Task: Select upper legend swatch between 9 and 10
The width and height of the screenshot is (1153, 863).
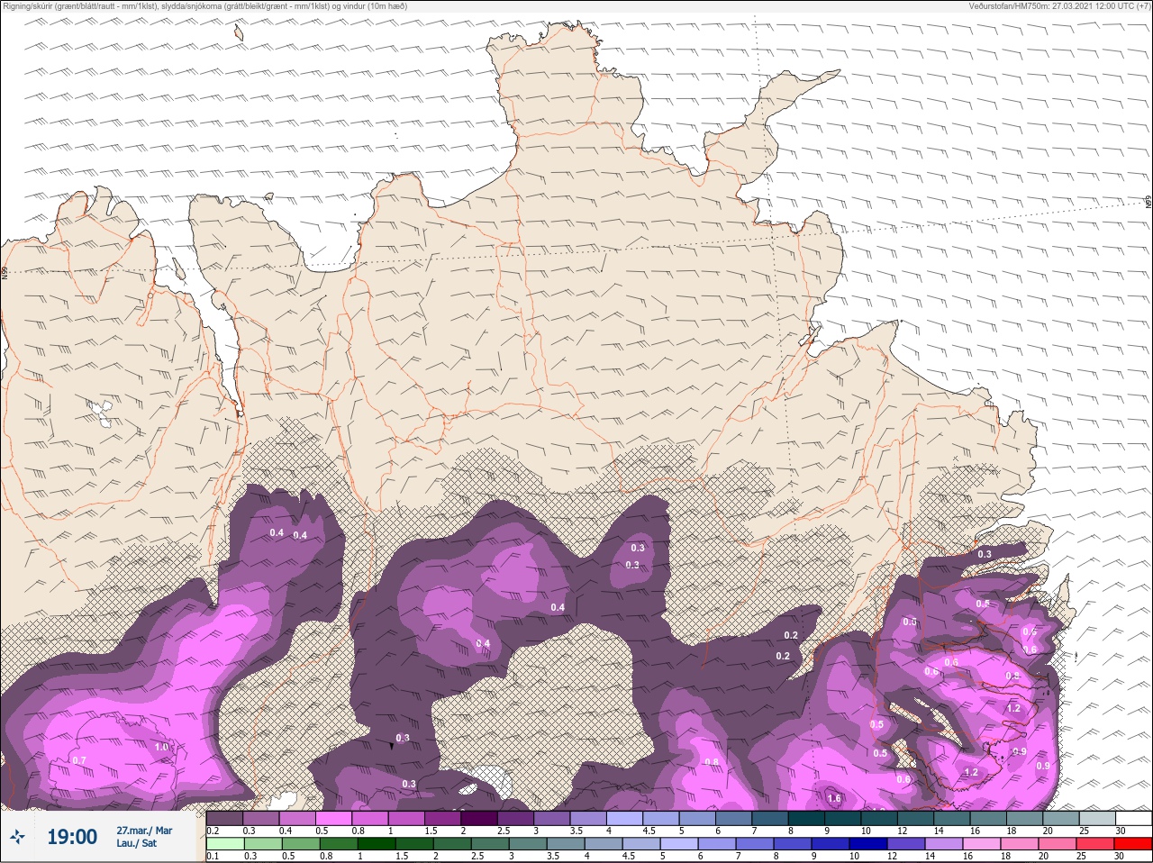Action: coord(843,818)
